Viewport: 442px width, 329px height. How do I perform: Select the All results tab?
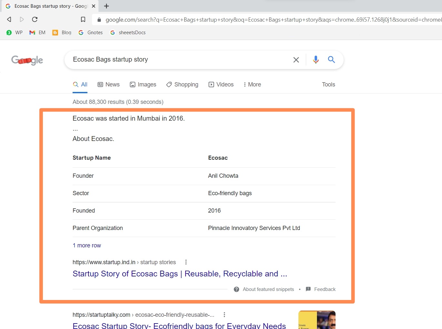pyautogui.click(x=80, y=85)
